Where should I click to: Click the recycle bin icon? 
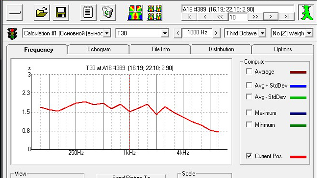coord(108,12)
